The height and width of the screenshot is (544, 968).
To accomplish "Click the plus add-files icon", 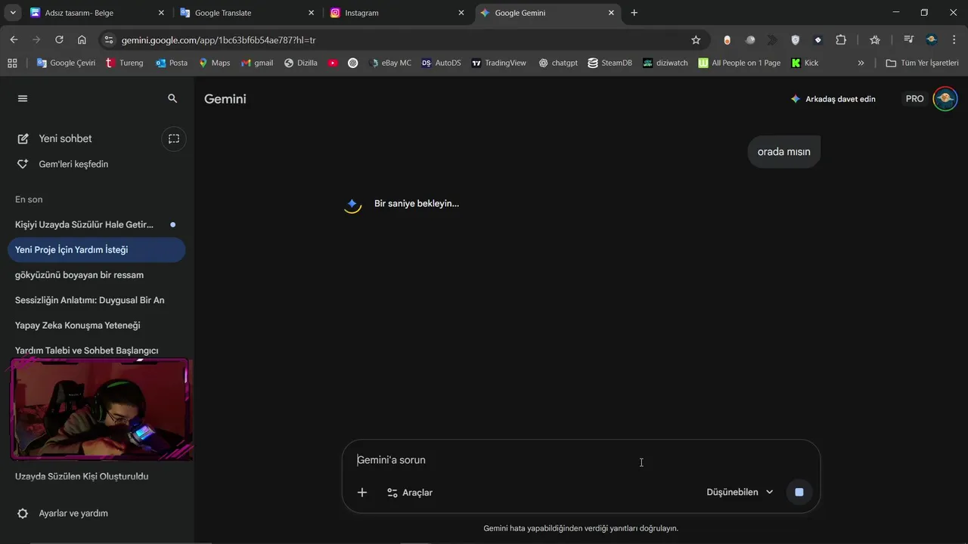I will [x=362, y=493].
